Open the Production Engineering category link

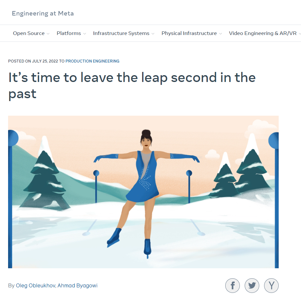click(x=92, y=61)
